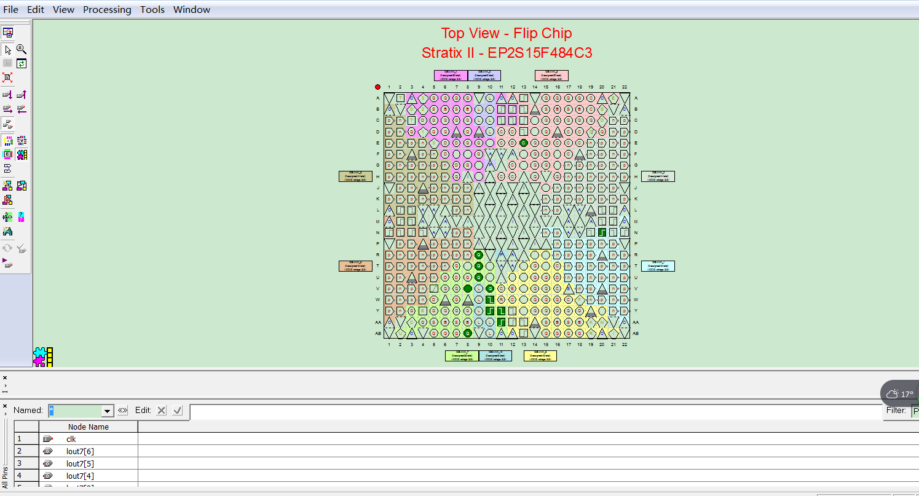Click the output pin icon beside lout7[5]
The width and height of the screenshot is (919, 496).
48,463
